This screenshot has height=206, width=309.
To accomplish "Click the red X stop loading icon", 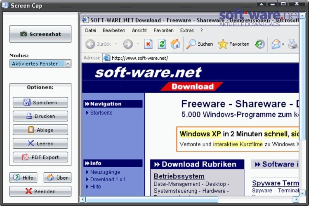I will click(x=148, y=44).
